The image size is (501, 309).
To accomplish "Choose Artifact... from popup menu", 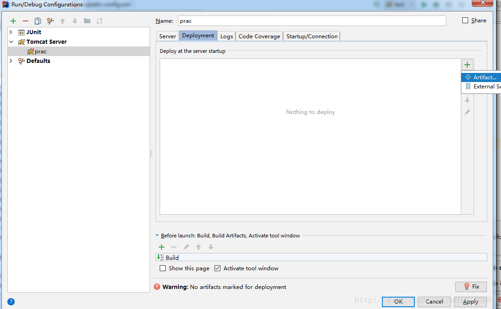I will pyautogui.click(x=481, y=77).
